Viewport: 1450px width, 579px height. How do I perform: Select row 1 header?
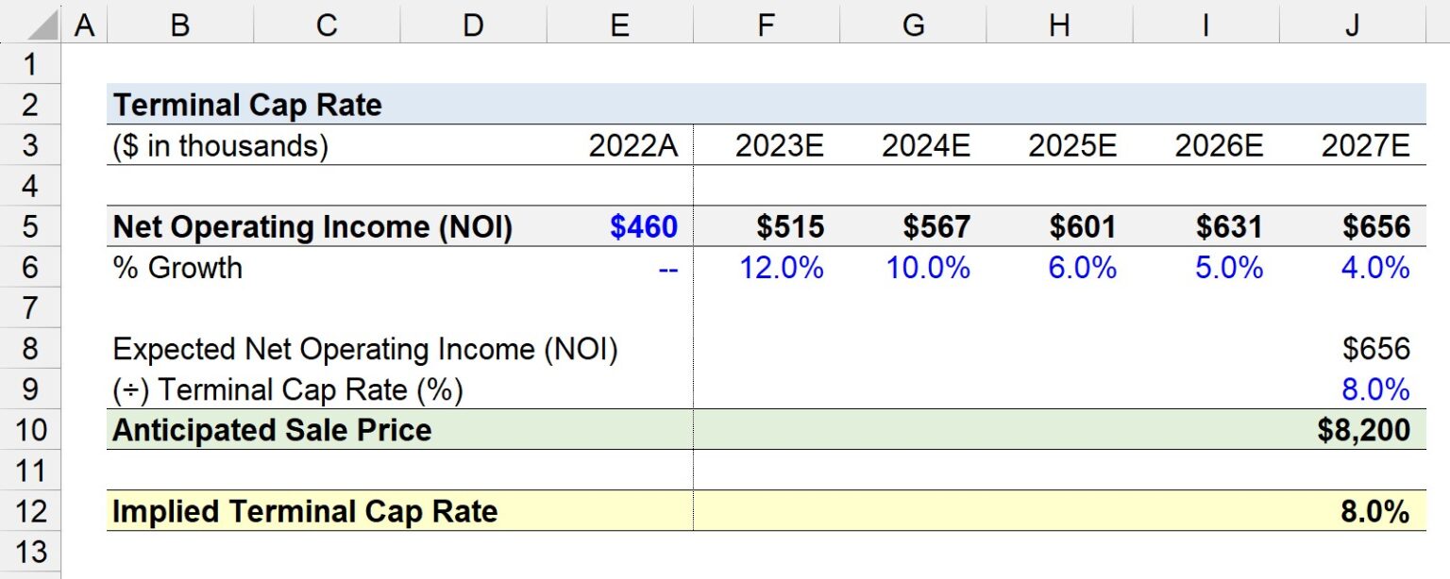coord(30,63)
